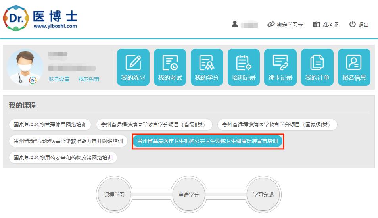378x218 pixels.
Task: Open 我的学分 credits tile
Action: (x=207, y=67)
